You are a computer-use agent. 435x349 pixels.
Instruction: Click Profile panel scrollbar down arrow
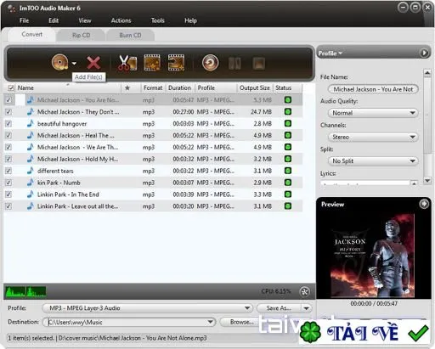(427, 180)
